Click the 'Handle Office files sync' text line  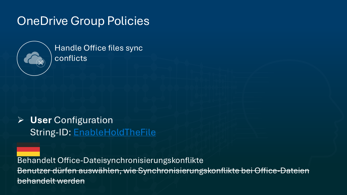coord(98,48)
